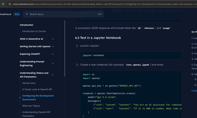The width and height of the screenshot is (197, 118).
Task: Click the ⌘K shortcut badge in search
Action: pyautogui.click(x=99, y=14)
